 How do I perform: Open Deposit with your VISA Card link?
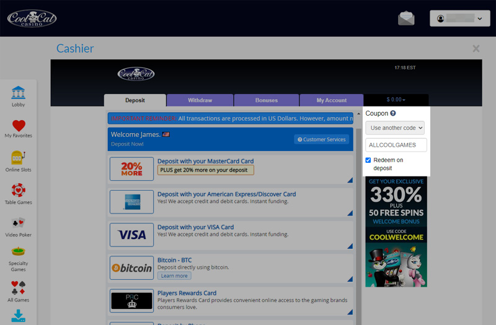pyautogui.click(x=195, y=227)
